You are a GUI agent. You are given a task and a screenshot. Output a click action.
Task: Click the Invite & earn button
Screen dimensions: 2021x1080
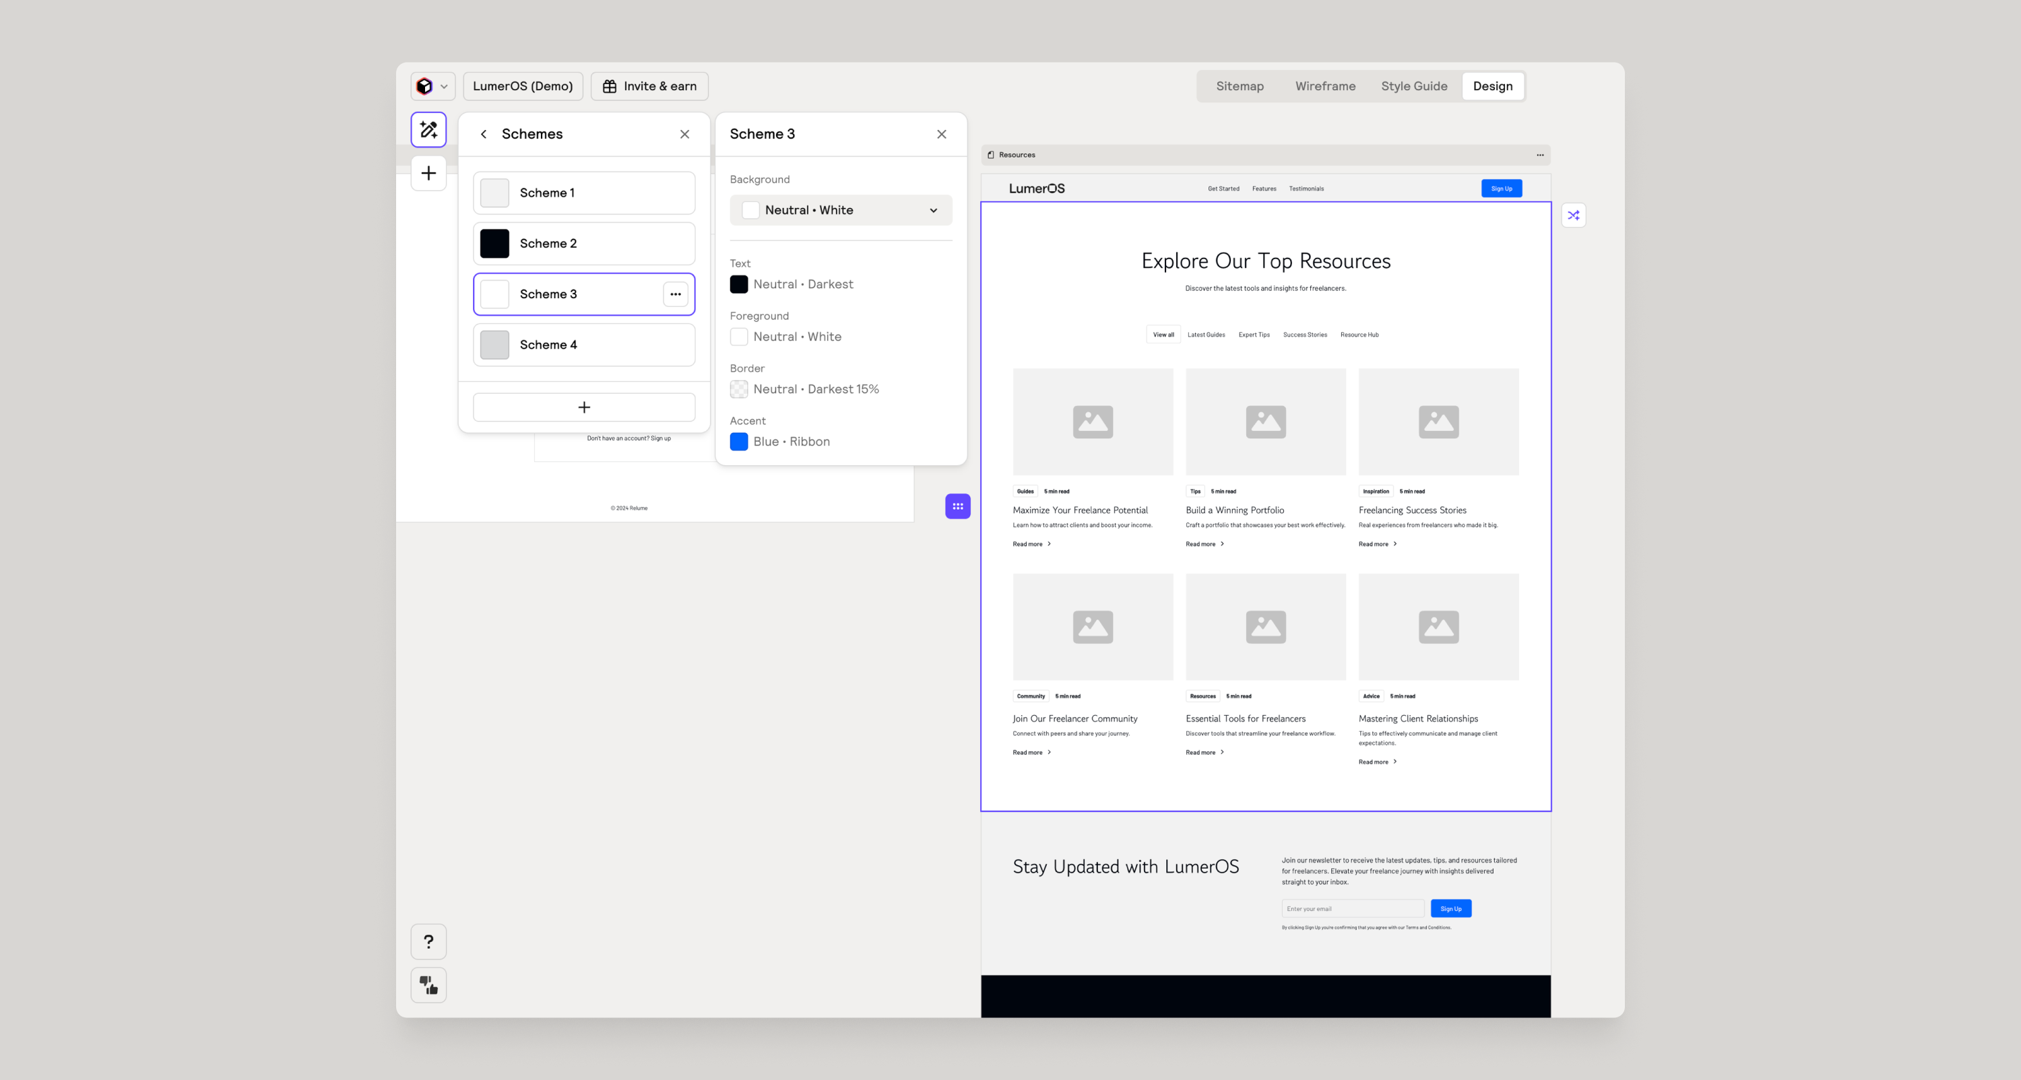(649, 86)
